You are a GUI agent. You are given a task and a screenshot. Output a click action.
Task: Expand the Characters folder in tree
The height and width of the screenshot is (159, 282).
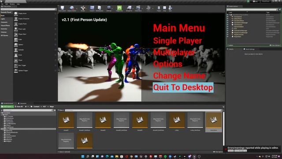point(4,122)
